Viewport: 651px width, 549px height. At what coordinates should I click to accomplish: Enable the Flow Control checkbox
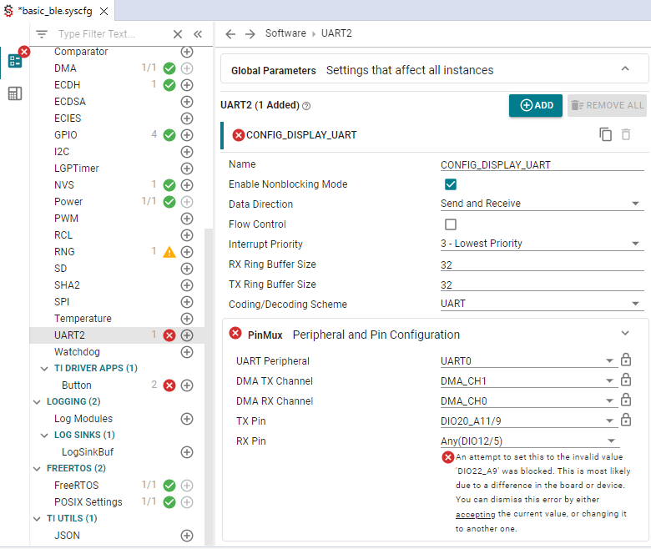pos(451,224)
